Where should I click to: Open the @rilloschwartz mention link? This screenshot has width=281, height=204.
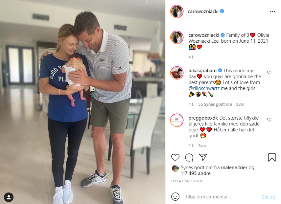(204, 88)
